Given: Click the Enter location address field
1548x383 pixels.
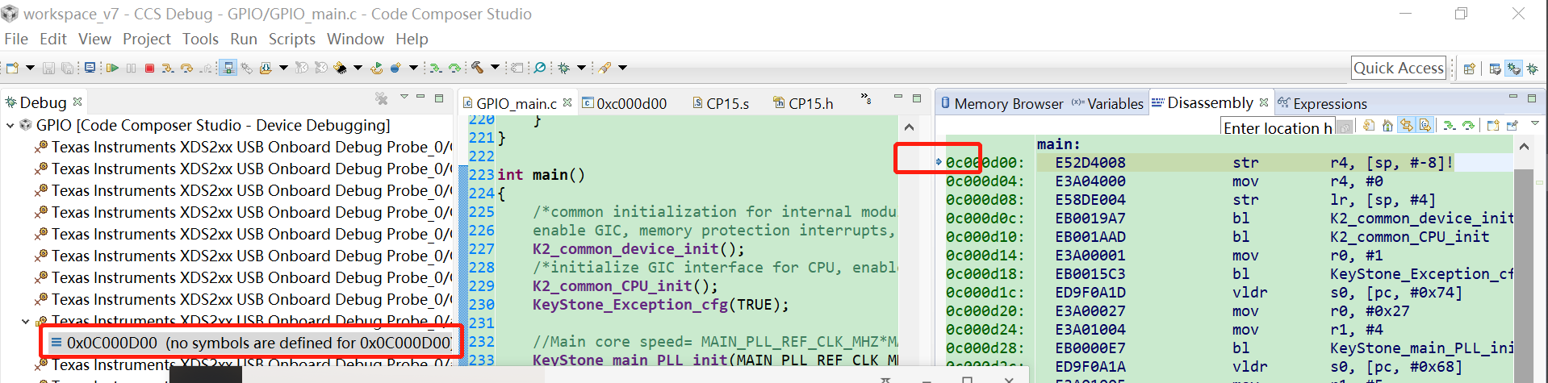Looking at the screenshot, I should (1277, 127).
